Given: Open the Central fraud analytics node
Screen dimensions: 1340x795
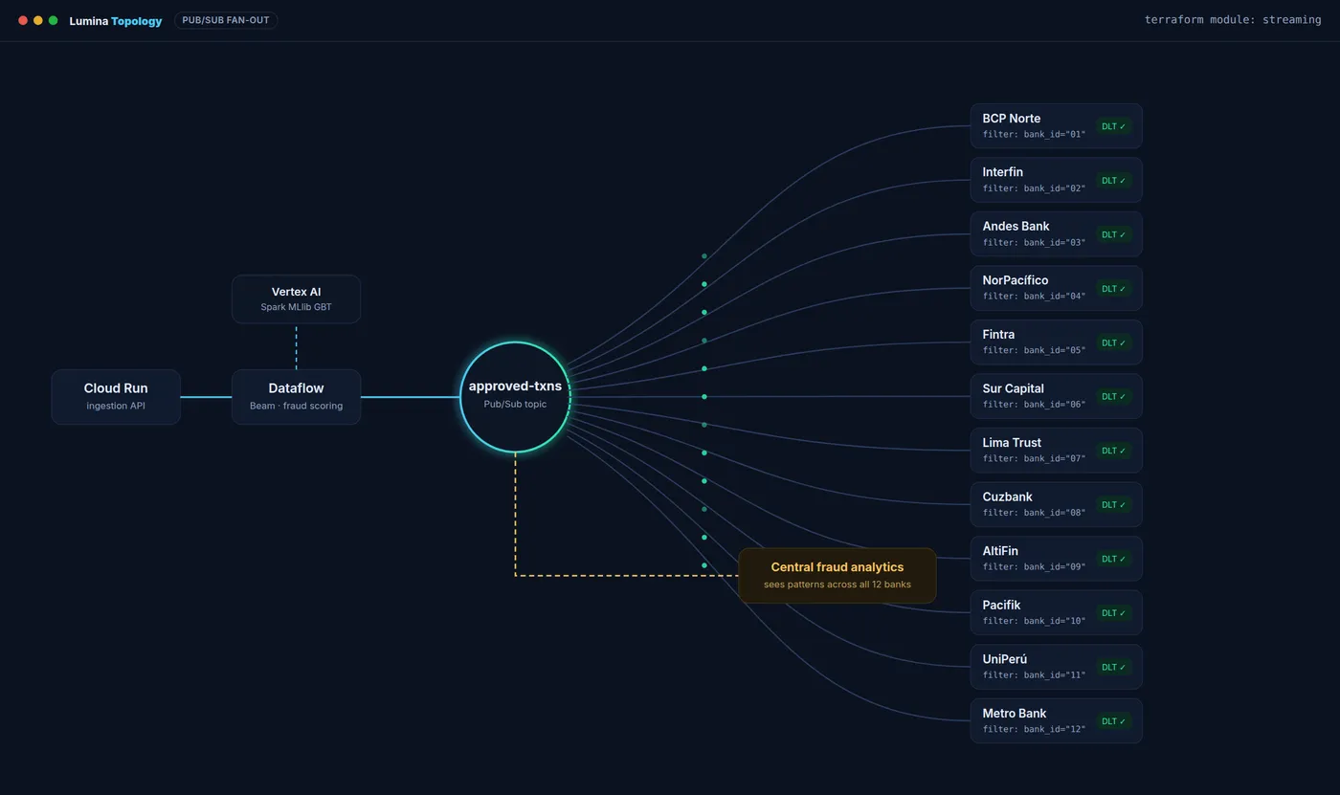Looking at the screenshot, I should [837, 575].
